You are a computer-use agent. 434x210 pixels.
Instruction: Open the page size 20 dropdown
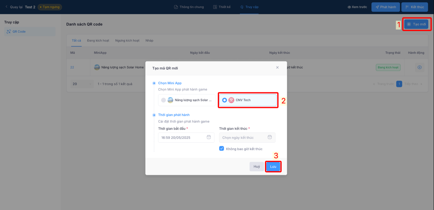[x=82, y=84]
